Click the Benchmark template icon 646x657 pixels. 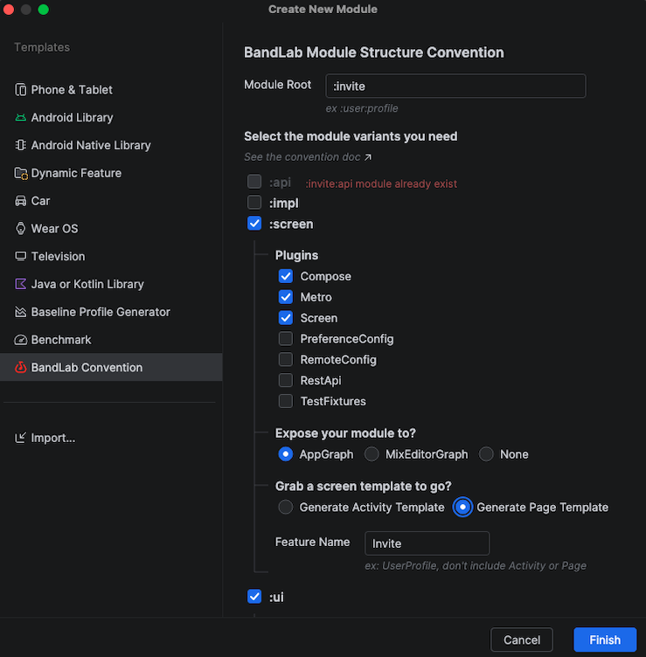click(21, 340)
